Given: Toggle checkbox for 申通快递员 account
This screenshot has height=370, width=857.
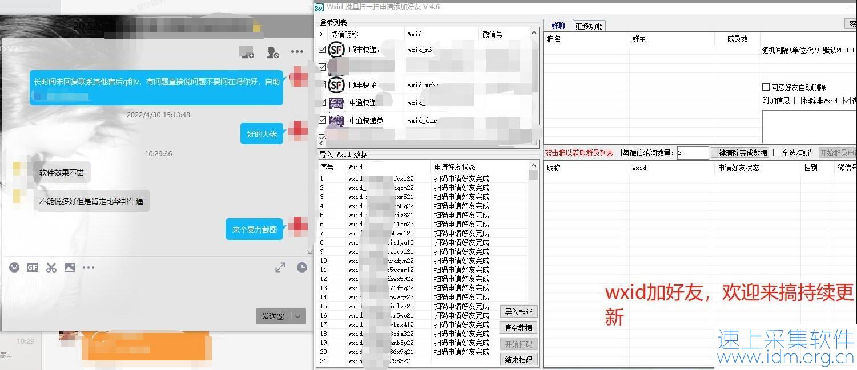Looking at the screenshot, I should pos(323,120).
